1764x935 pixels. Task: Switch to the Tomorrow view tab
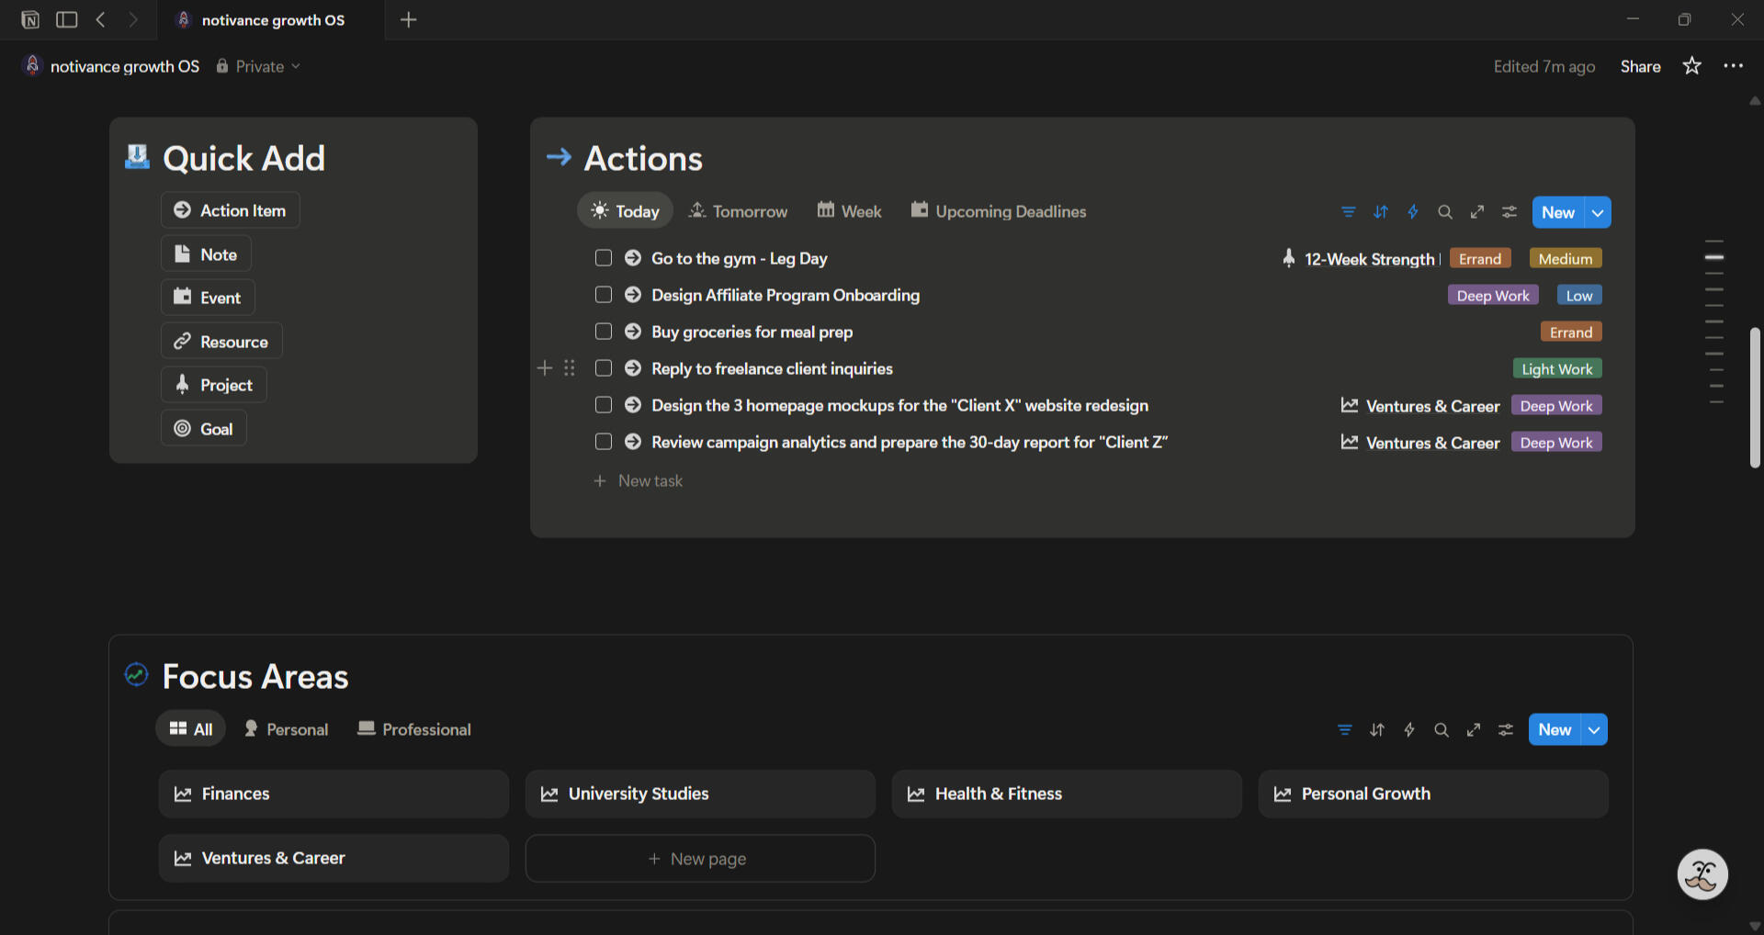pos(738,210)
